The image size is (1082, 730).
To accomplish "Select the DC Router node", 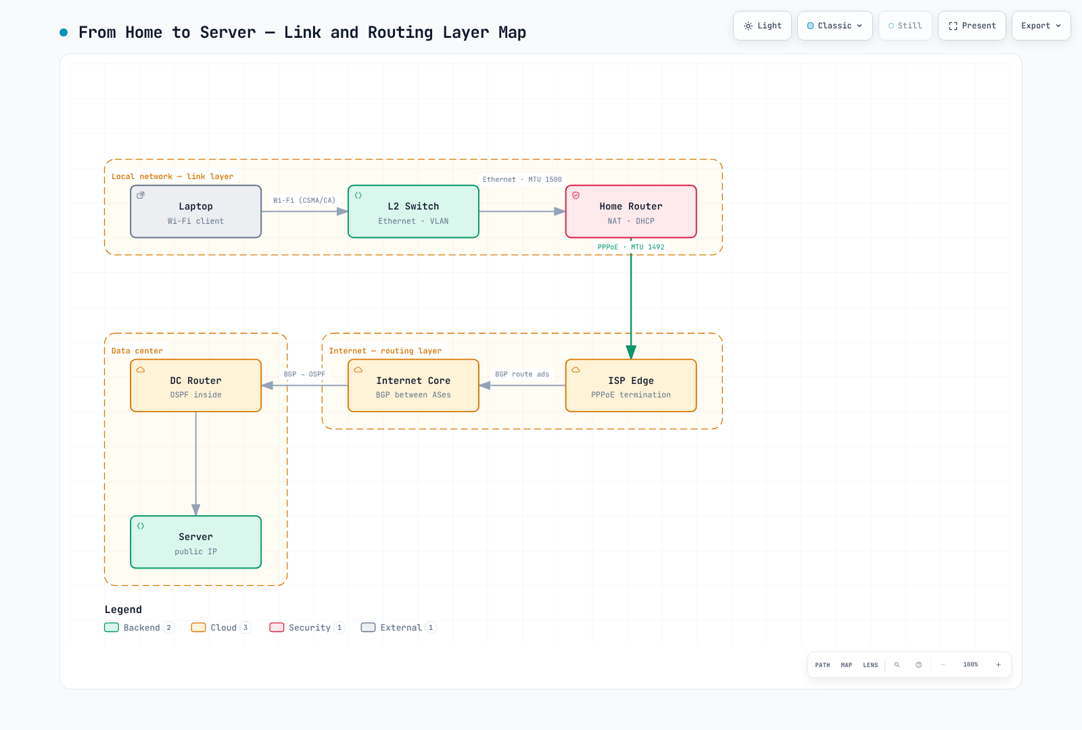I will (x=196, y=385).
